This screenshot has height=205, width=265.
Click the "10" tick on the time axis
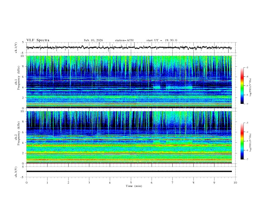235,183
